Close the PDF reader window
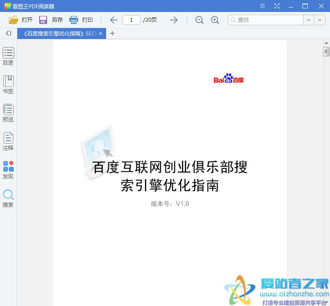Screen dimensions: 330x306 pos(321,6)
